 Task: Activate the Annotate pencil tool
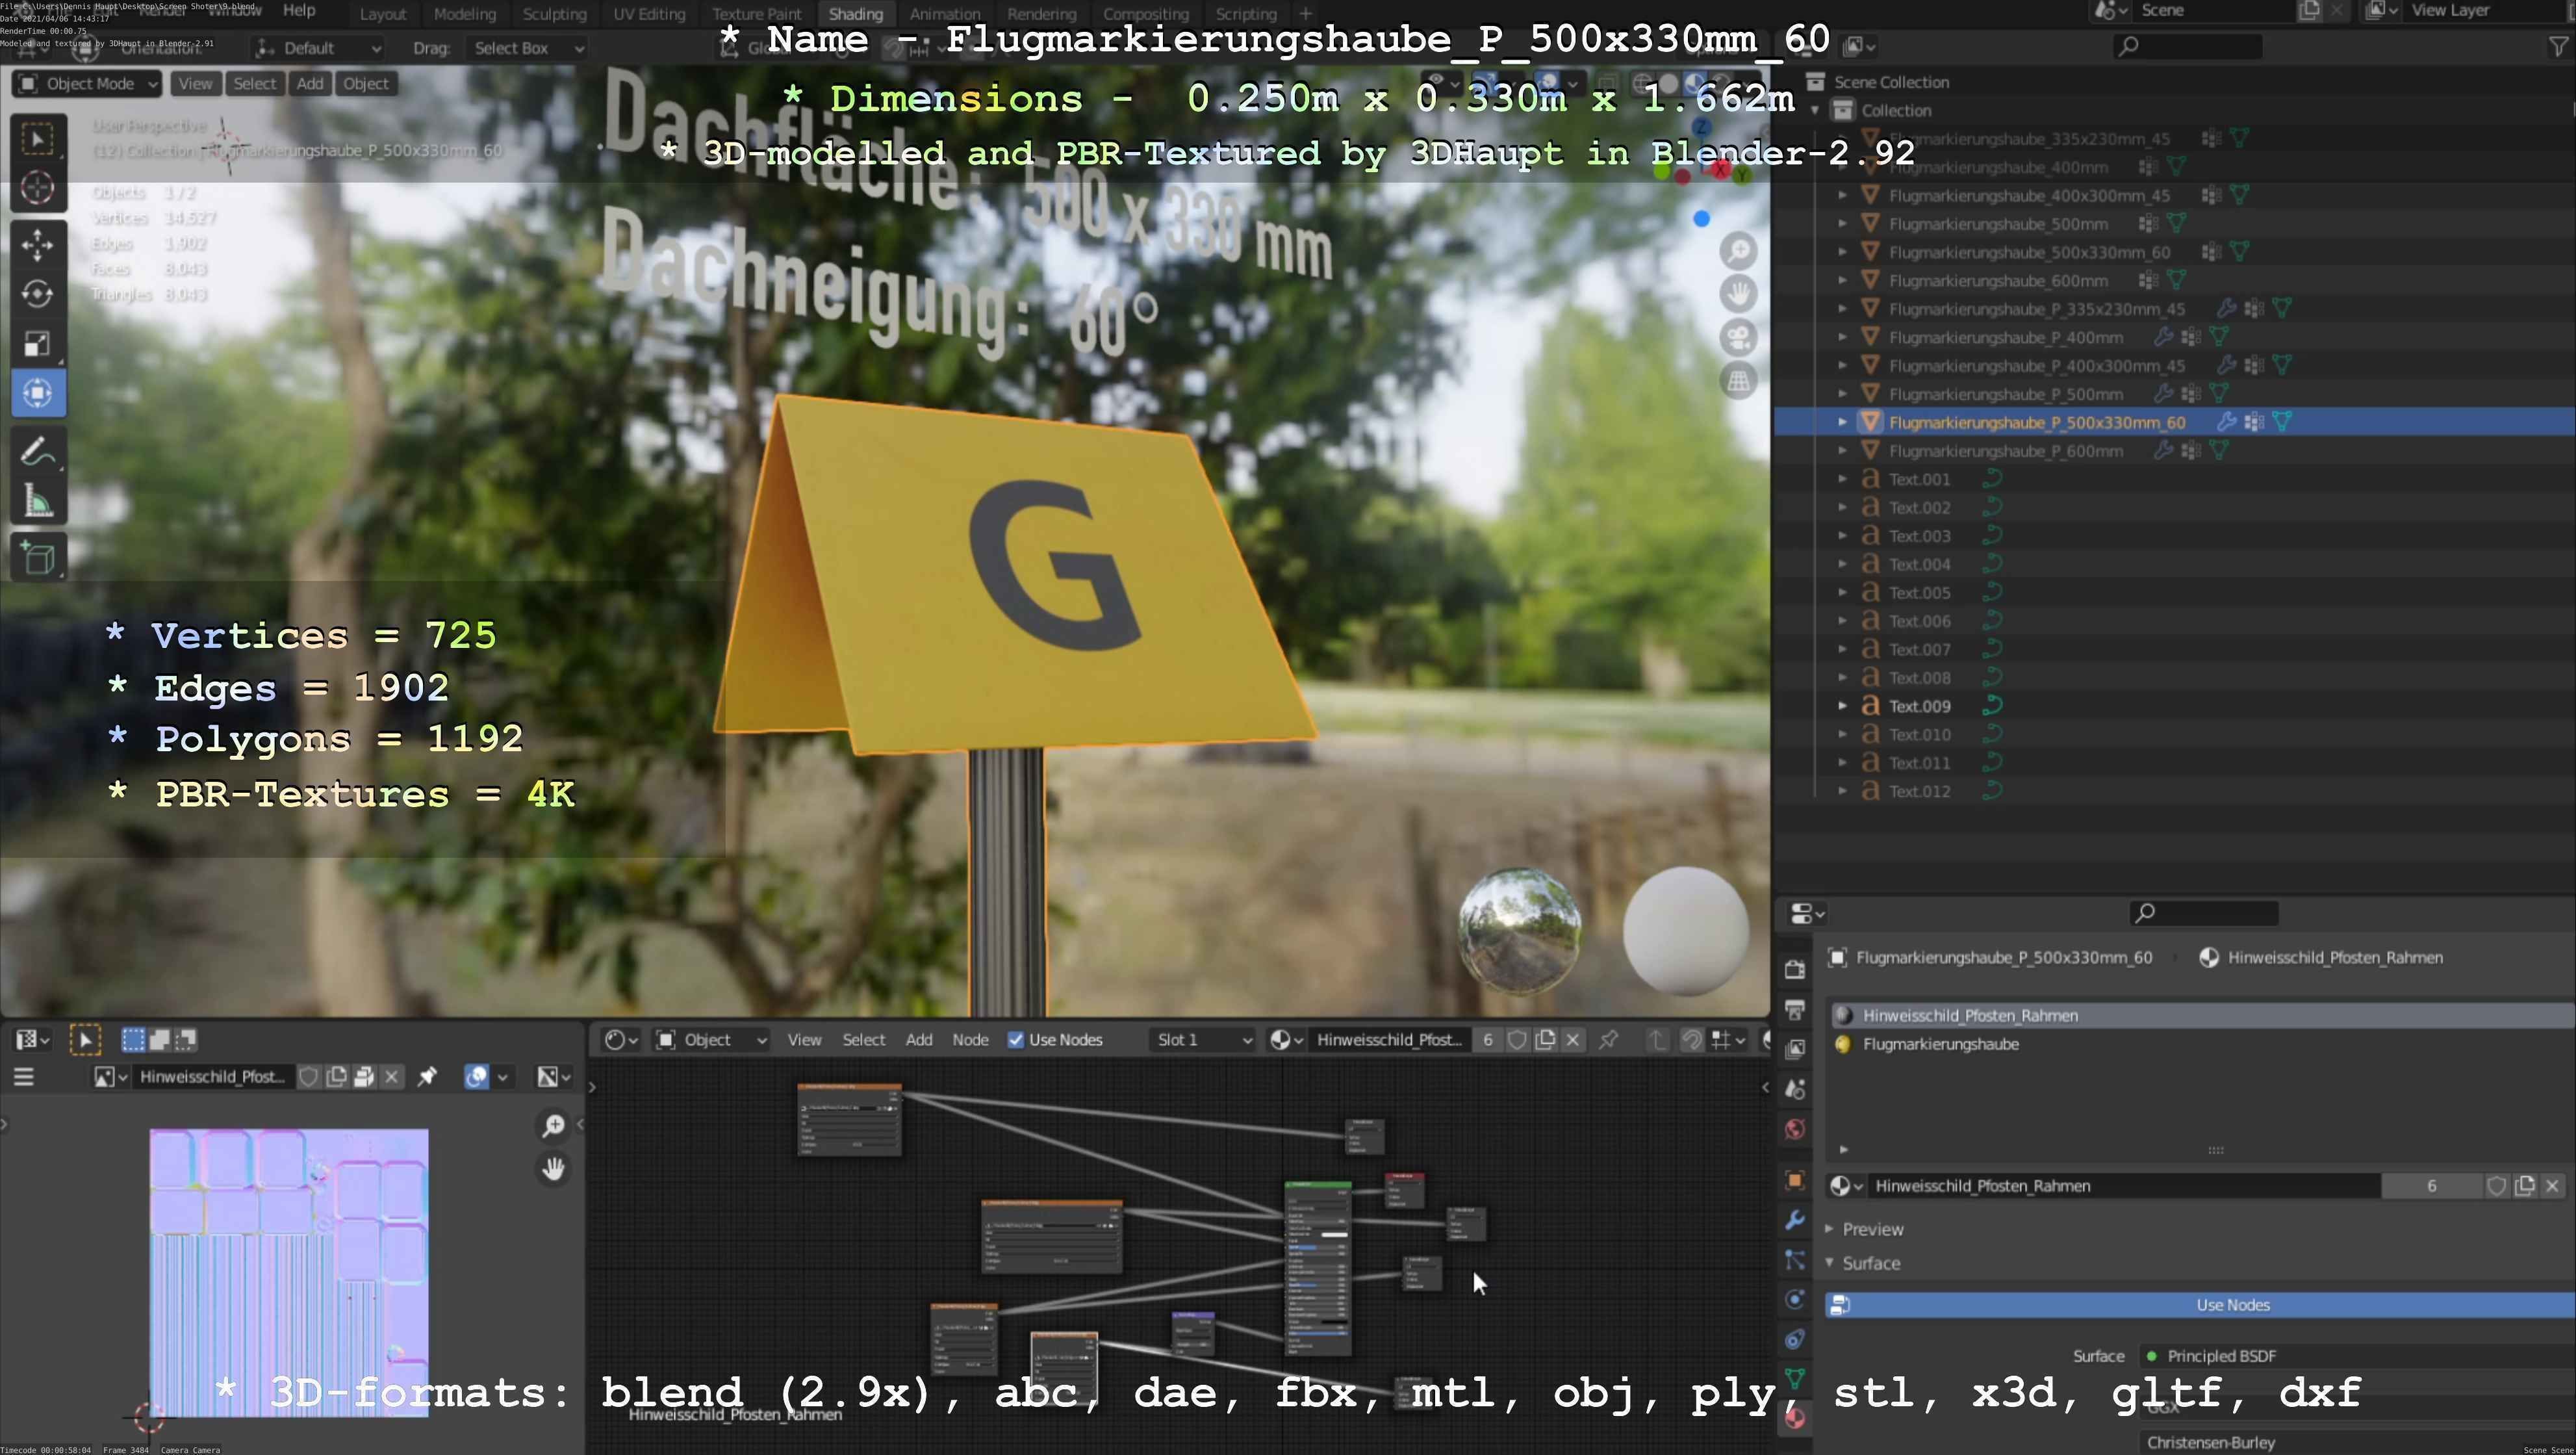38,452
